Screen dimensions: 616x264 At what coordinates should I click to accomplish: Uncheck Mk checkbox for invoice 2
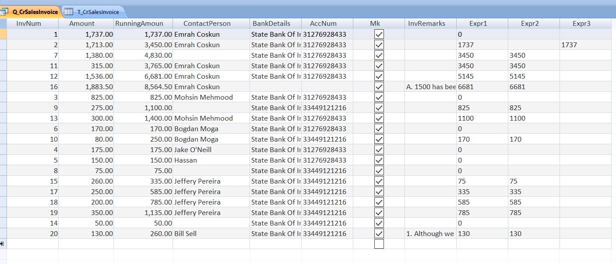(379, 45)
